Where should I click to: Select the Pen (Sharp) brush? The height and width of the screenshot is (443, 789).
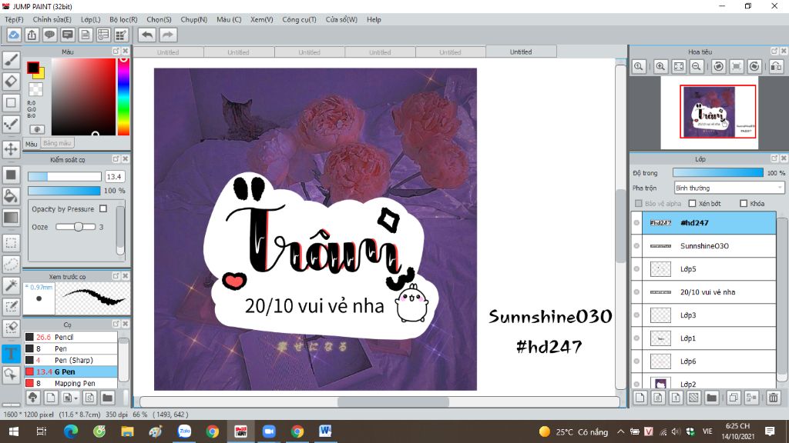pos(70,360)
